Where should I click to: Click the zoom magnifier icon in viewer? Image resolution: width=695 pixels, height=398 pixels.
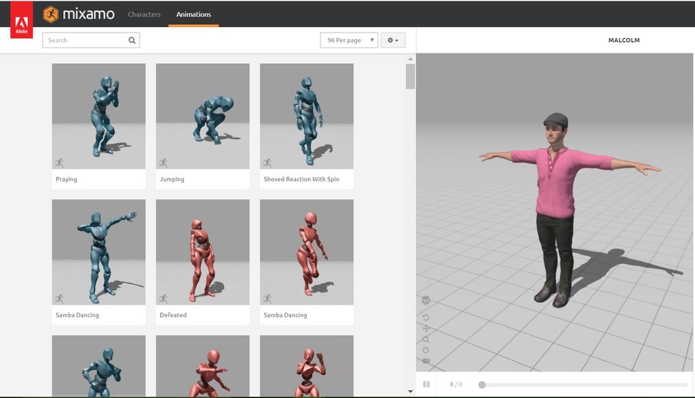pyautogui.click(x=426, y=340)
